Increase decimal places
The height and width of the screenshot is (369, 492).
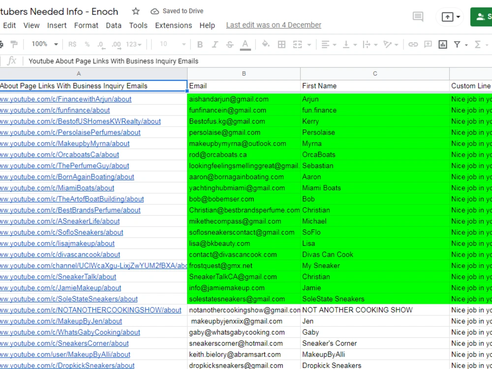click(x=116, y=45)
